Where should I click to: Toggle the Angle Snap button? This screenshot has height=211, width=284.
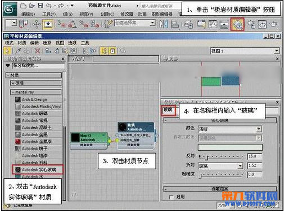(73, 24)
